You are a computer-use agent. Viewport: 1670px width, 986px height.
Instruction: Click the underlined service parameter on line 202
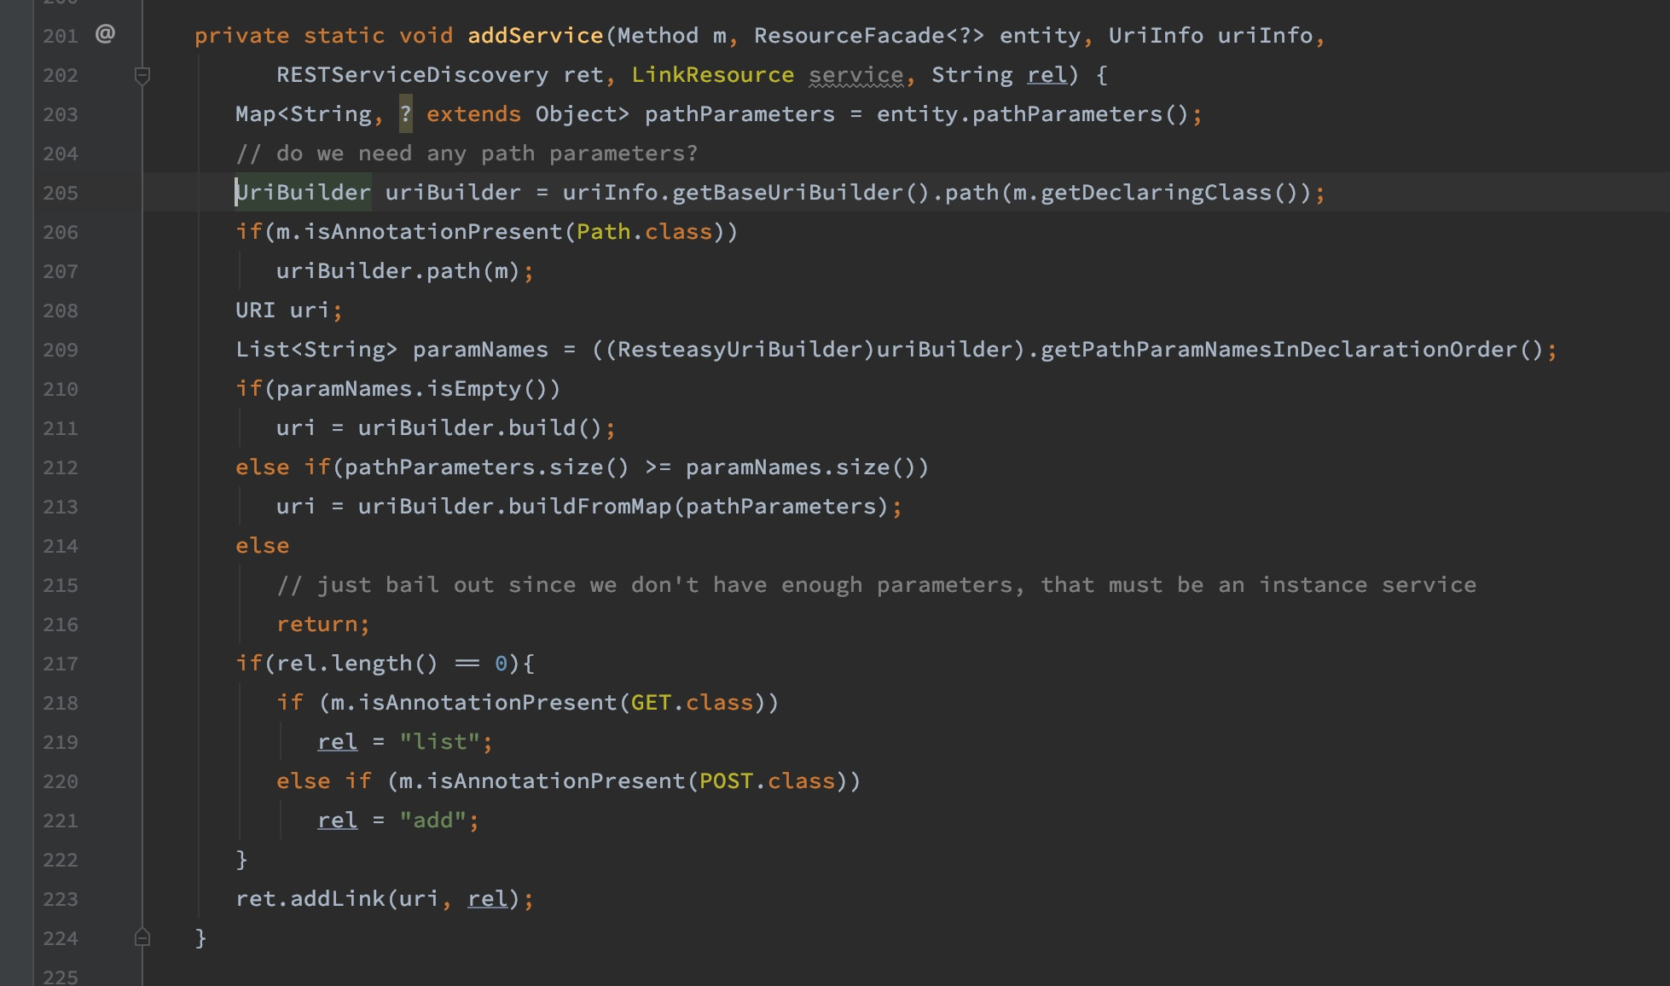[x=855, y=75]
